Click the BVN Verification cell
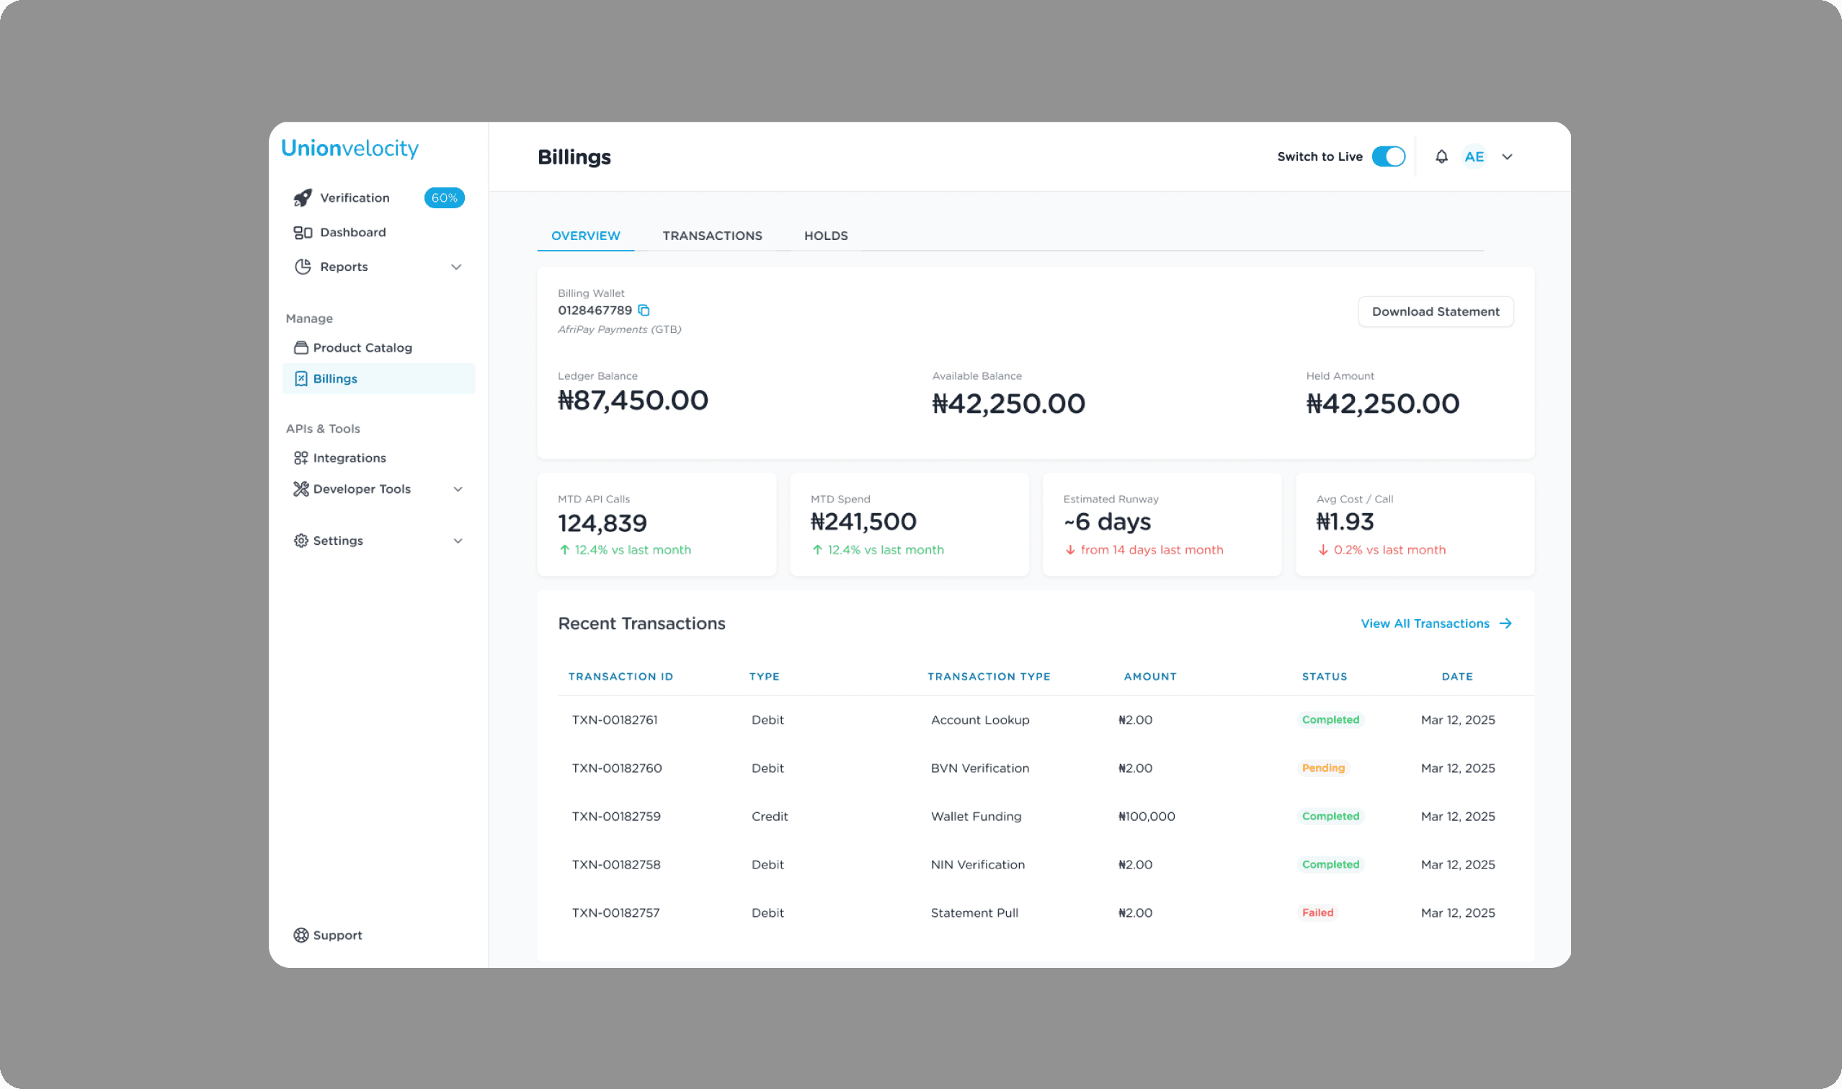 coord(980,768)
